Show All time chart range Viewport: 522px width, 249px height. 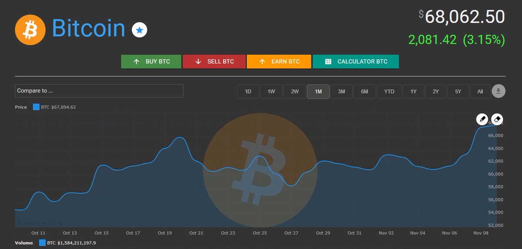click(480, 92)
